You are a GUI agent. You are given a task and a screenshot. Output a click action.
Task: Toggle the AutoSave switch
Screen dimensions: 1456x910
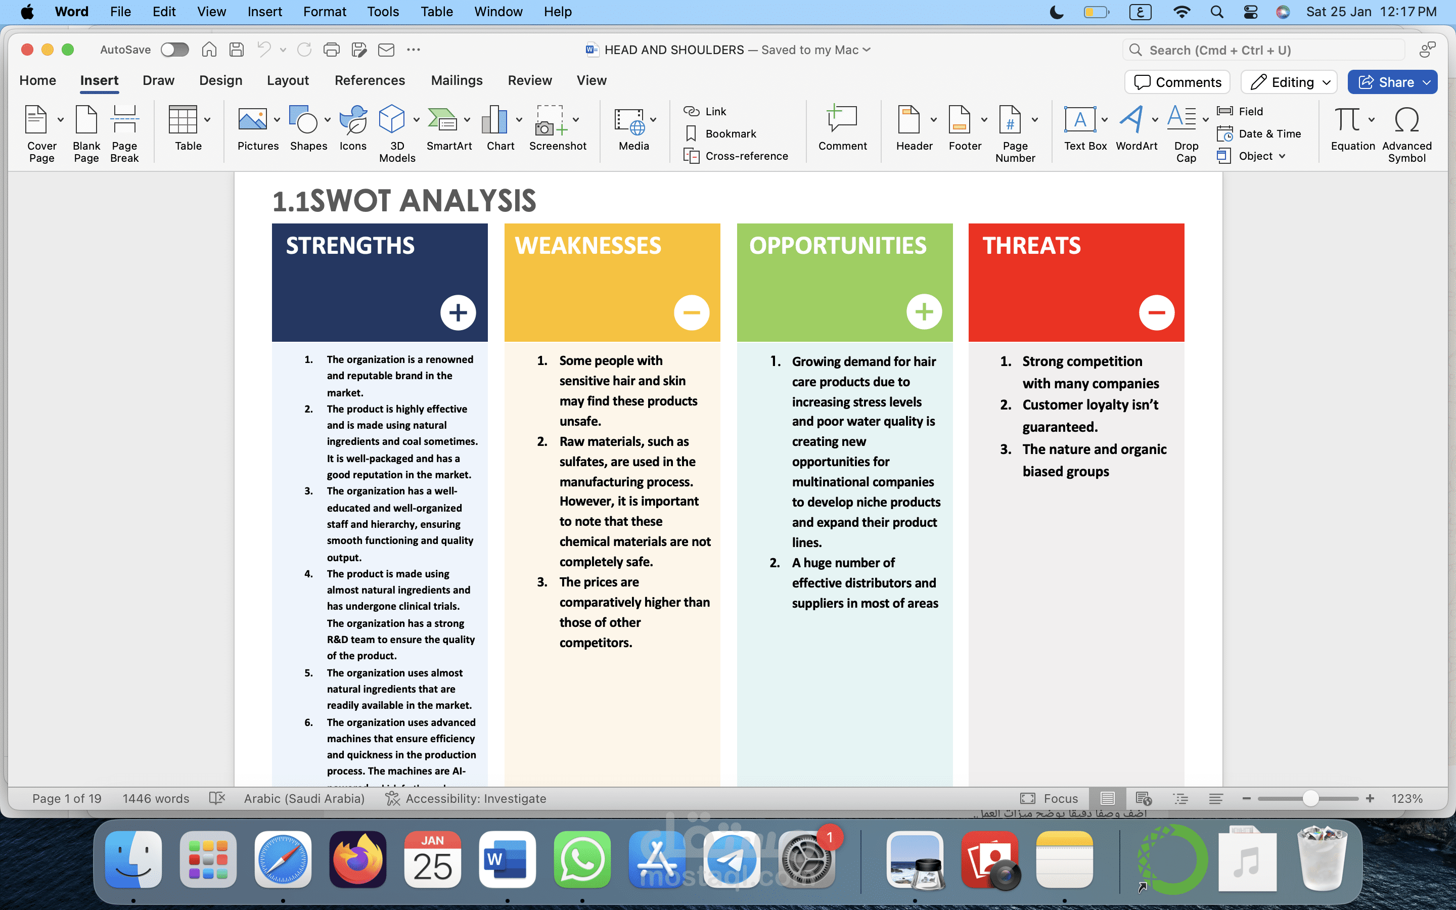point(174,50)
